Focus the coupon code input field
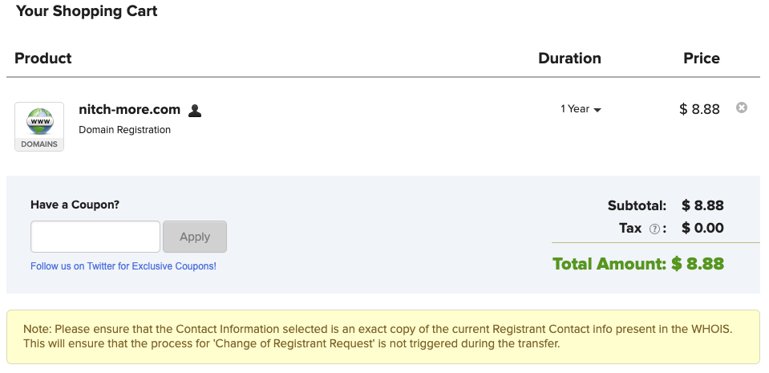 click(x=95, y=237)
